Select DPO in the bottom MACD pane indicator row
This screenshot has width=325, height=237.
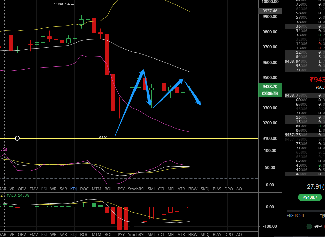coord(229,235)
